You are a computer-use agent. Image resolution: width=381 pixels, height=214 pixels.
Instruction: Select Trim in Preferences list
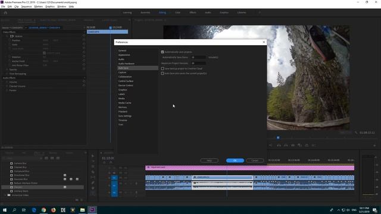click(x=121, y=124)
